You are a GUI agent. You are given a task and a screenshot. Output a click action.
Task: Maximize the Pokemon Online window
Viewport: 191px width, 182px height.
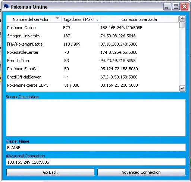coord(176,7)
